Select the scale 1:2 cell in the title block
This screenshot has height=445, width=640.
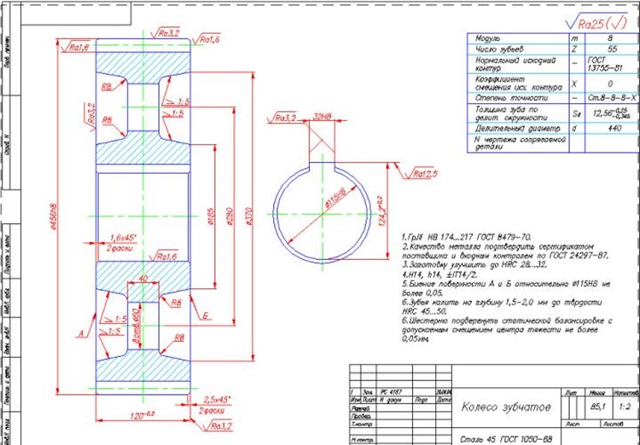[624, 407]
